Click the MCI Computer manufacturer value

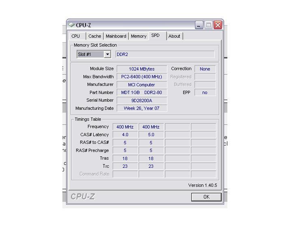pyautogui.click(x=142, y=85)
